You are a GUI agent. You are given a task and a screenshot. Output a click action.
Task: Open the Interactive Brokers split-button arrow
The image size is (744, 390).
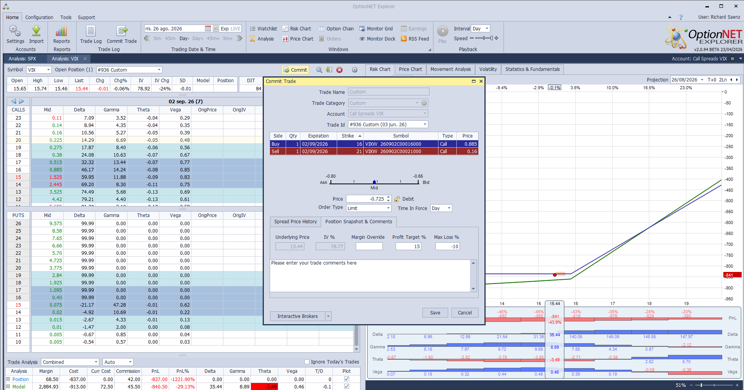tap(328, 316)
